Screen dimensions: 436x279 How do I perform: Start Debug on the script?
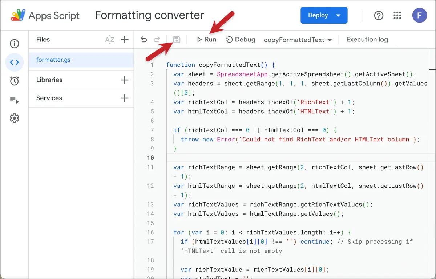240,40
